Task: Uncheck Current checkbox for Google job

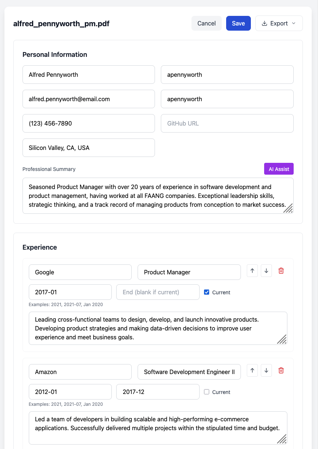Action: tap(207, 292)
